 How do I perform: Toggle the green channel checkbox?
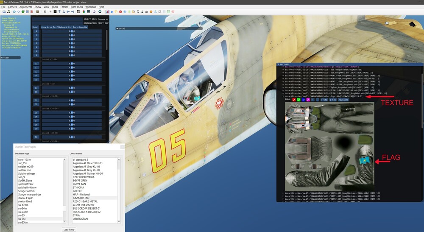tap(298, 100)
